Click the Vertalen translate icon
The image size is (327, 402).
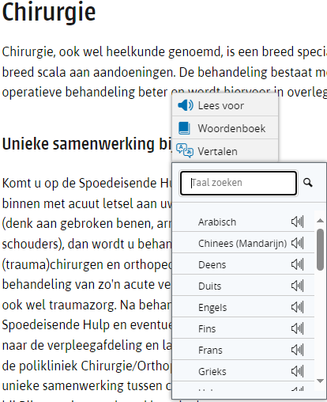(185, 151)
